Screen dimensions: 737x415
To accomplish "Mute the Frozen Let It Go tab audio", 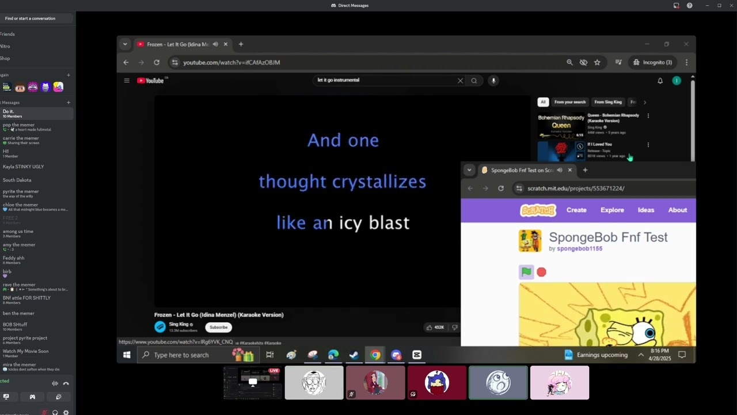I will pyautogui.click(x=215, y=44).
